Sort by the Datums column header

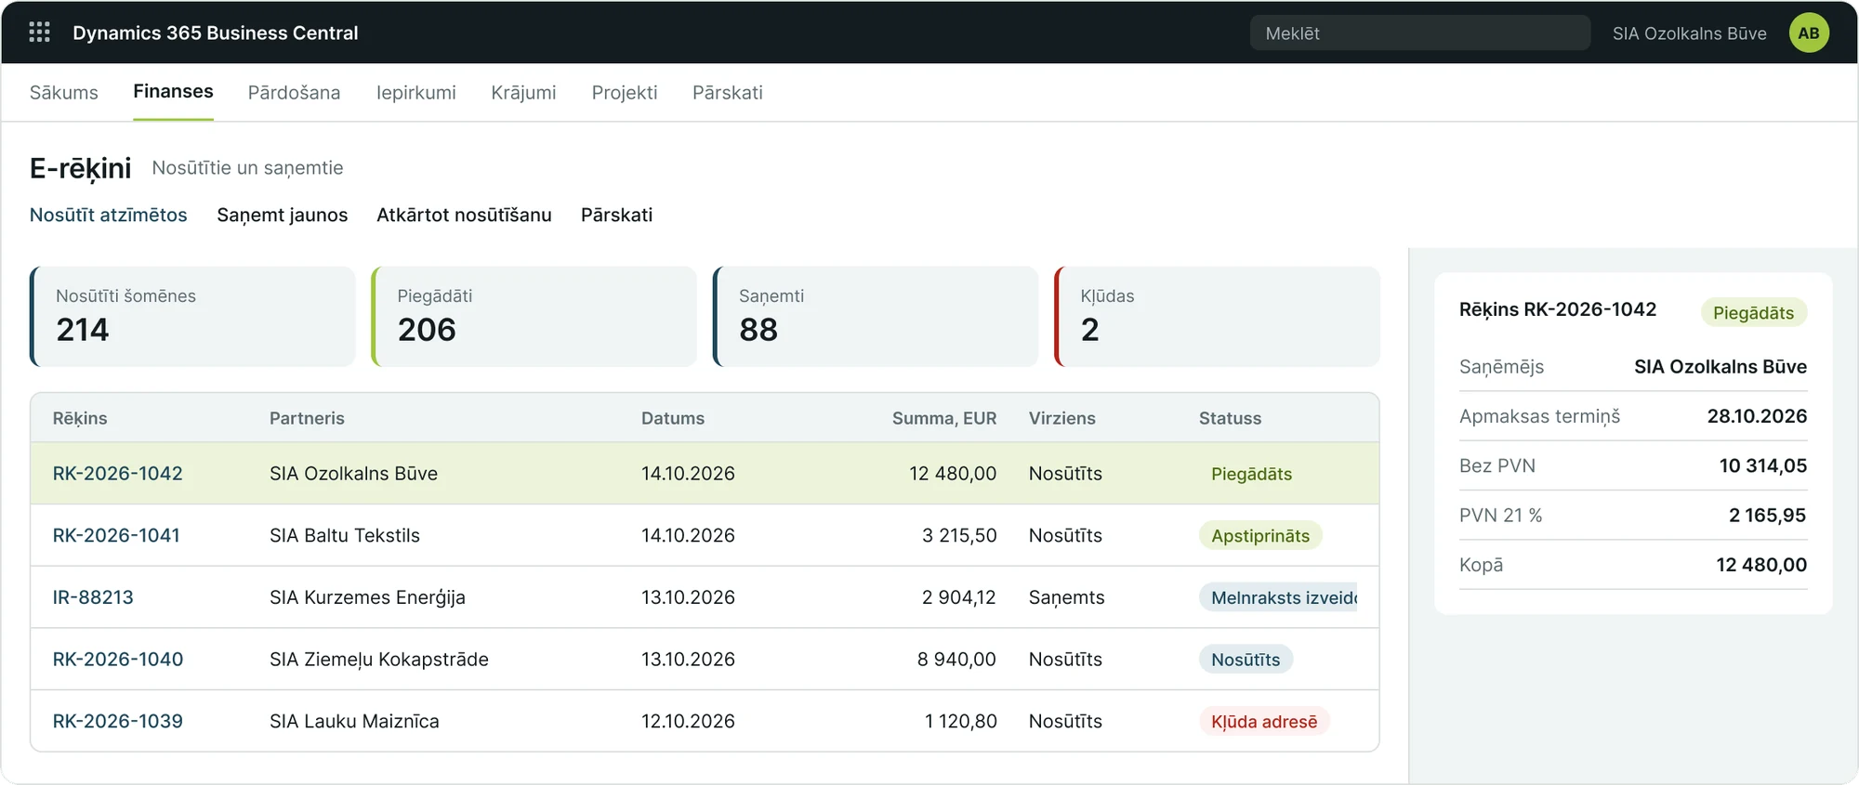(673, 418)
